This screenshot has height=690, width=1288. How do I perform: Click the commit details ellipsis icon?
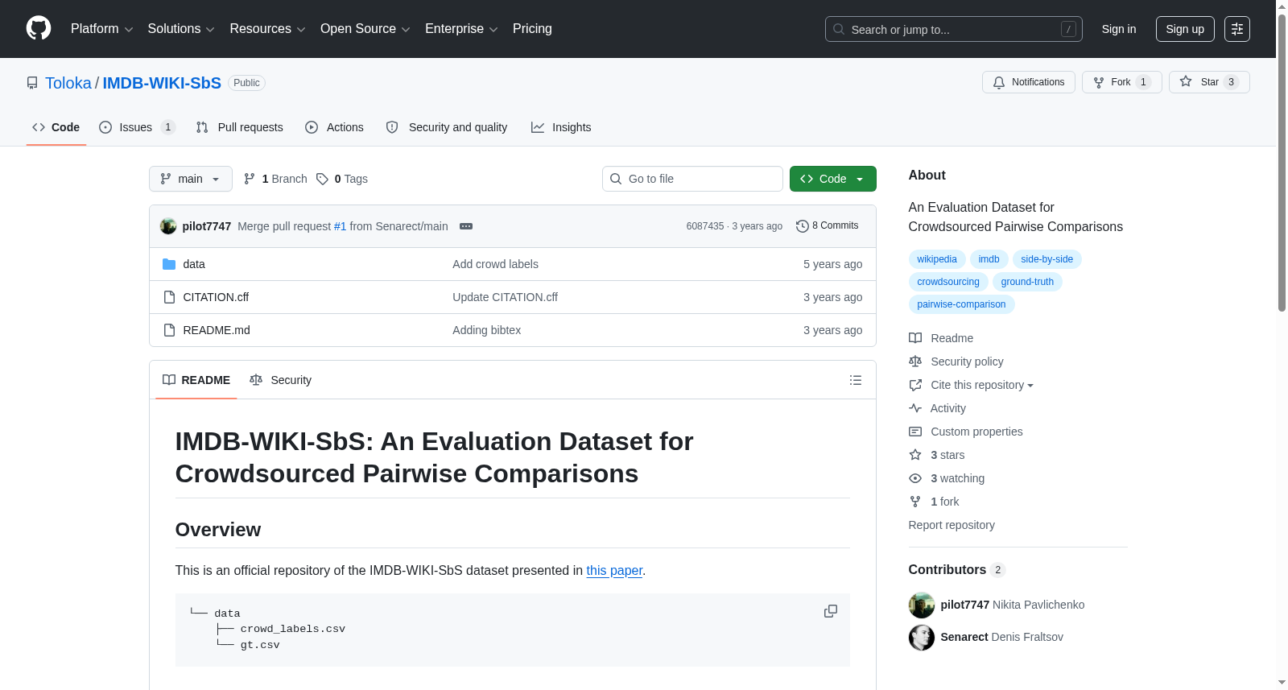click(x=466, y=226)
